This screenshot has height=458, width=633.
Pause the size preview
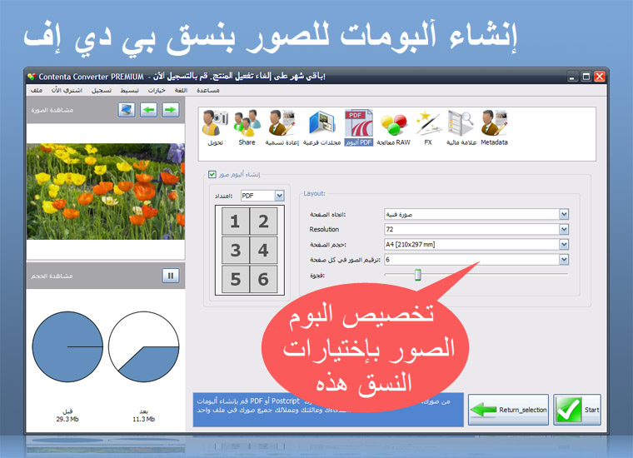tap(171, 276)
